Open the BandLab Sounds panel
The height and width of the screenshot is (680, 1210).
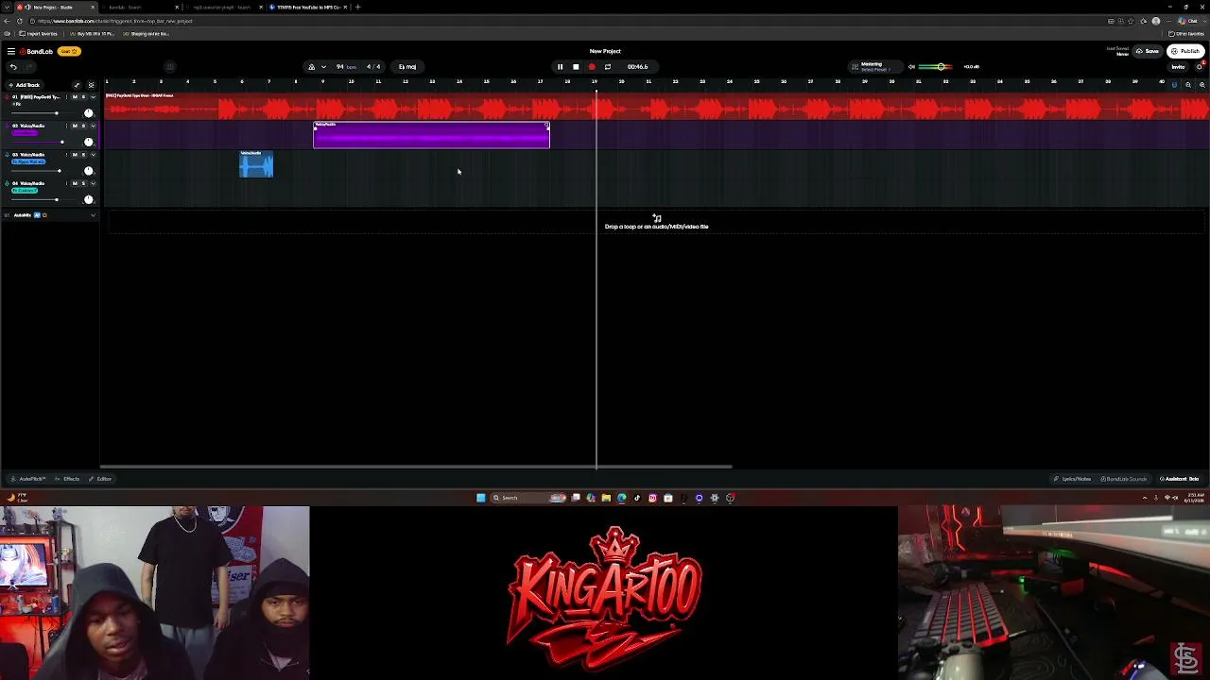[x=1124, y=479]
